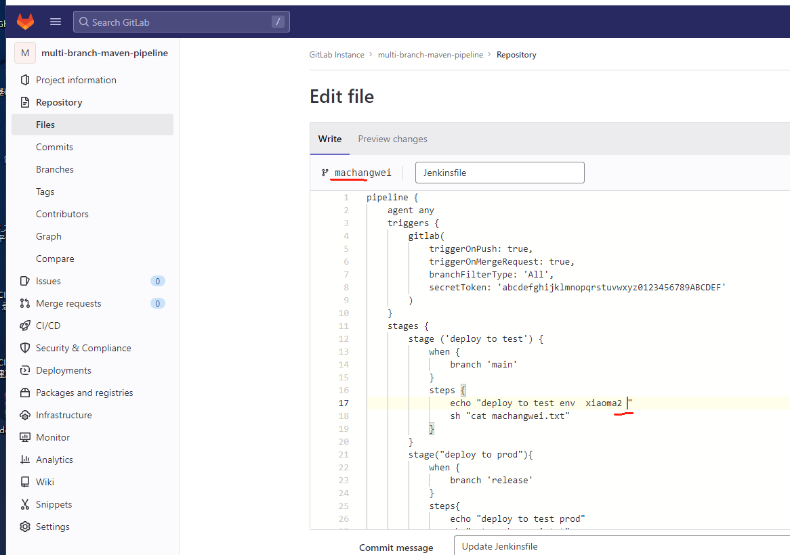
Task: Click the Repository file icon
Action: (24, 102)
